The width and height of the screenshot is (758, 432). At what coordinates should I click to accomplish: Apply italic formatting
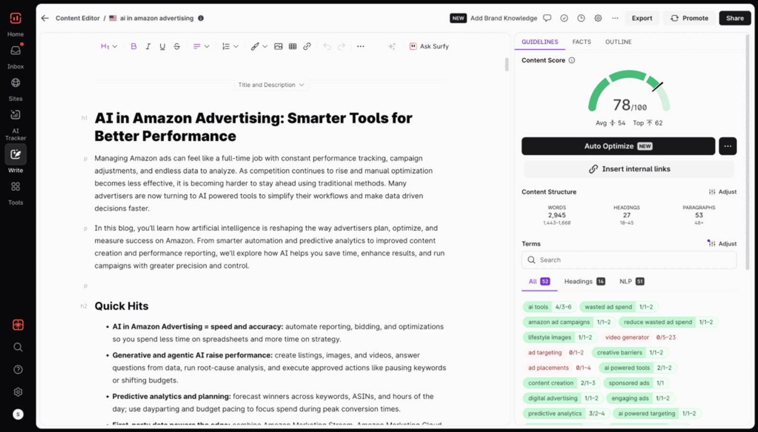[148, 46]
